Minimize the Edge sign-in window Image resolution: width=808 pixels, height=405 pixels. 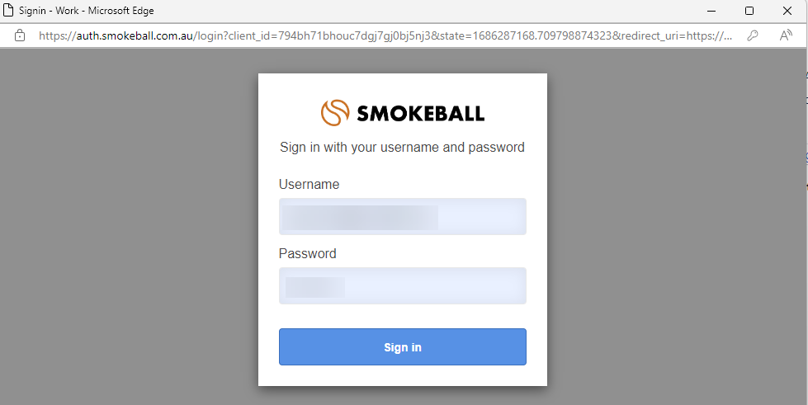[711, 11]
